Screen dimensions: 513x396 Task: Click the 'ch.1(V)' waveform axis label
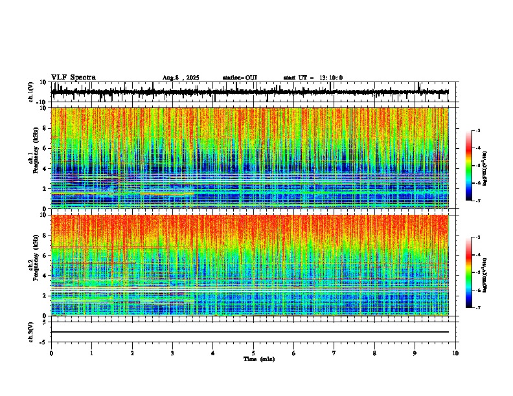pyautogui.click(x=30, y=92)
